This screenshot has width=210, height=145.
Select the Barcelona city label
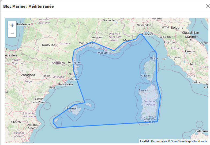click(x=65, y=84)
